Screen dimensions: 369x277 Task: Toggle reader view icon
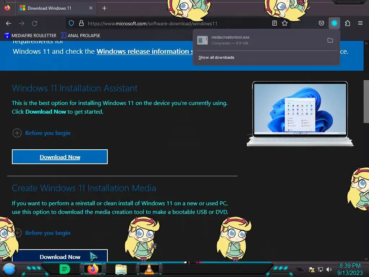(x=274, y=23)
